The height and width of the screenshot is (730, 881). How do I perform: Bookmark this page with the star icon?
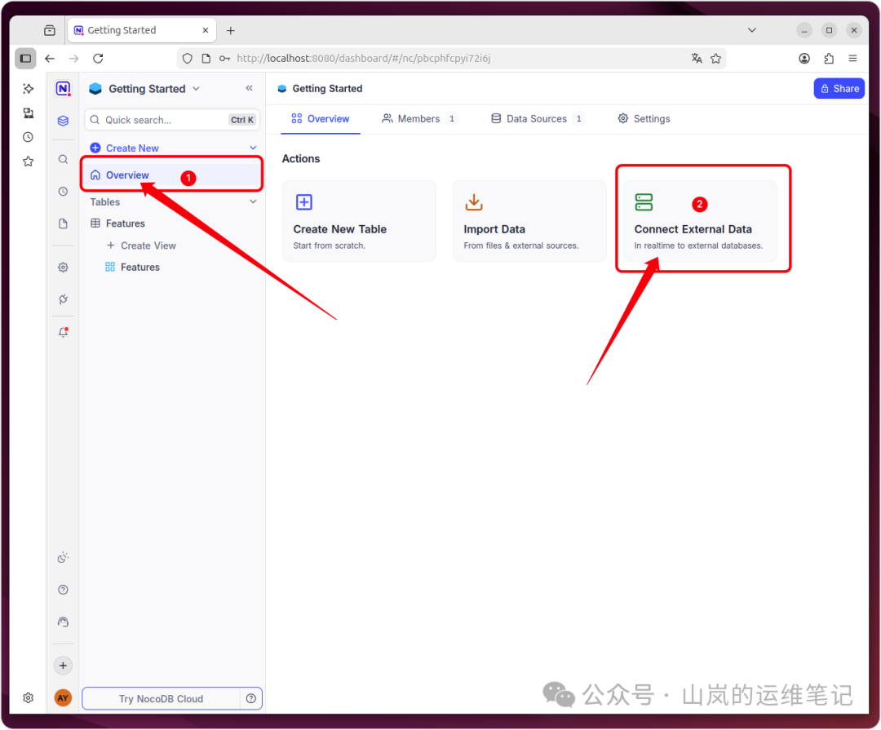pos(716,59)
